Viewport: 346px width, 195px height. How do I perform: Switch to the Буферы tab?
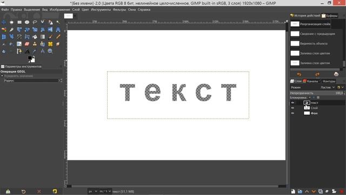(x=330, y=16)
